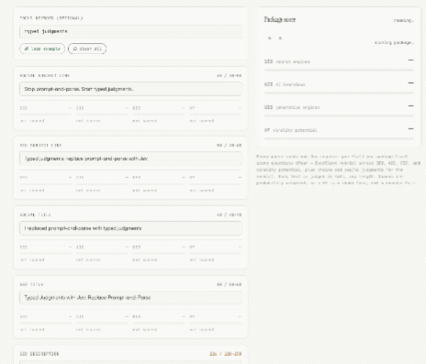Screen dimensions: 426x364
Task: Focus the SEO title field 'Typed Judgments with Jev'
Action: (130, 298)
